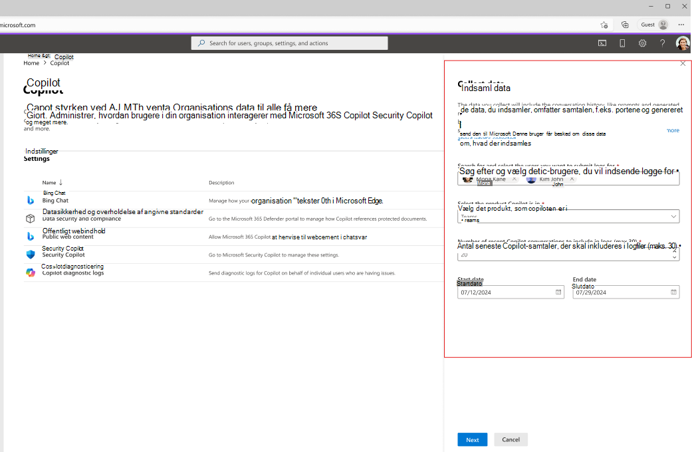
Task: Close the Collect data side panel
Action: [x=683, y=64]
